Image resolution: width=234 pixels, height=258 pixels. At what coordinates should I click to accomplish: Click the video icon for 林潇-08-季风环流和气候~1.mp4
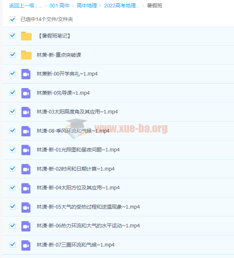point(26,131)
